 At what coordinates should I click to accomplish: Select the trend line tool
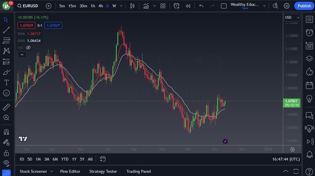coord(6,30)
